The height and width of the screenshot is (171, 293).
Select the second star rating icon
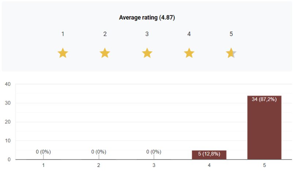coord(105,53)
